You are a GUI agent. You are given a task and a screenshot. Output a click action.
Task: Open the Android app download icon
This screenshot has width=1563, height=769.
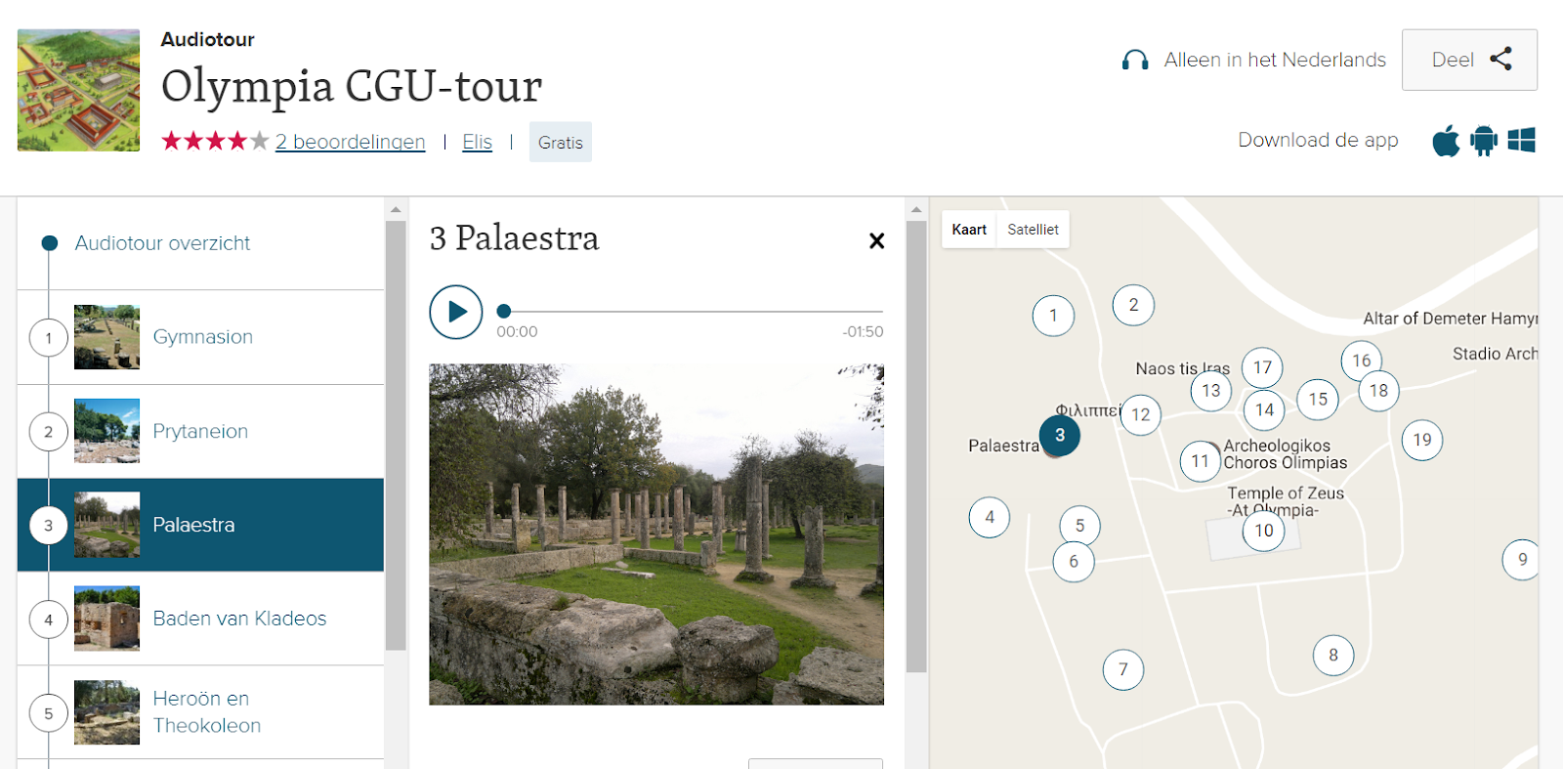coord(1484,141)
